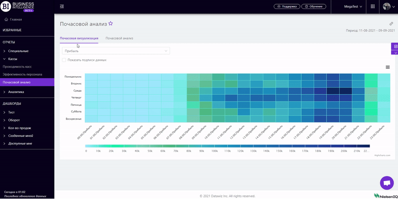
Task: Click the BI Business Intelligence logo
Action: tap(18, 7)
